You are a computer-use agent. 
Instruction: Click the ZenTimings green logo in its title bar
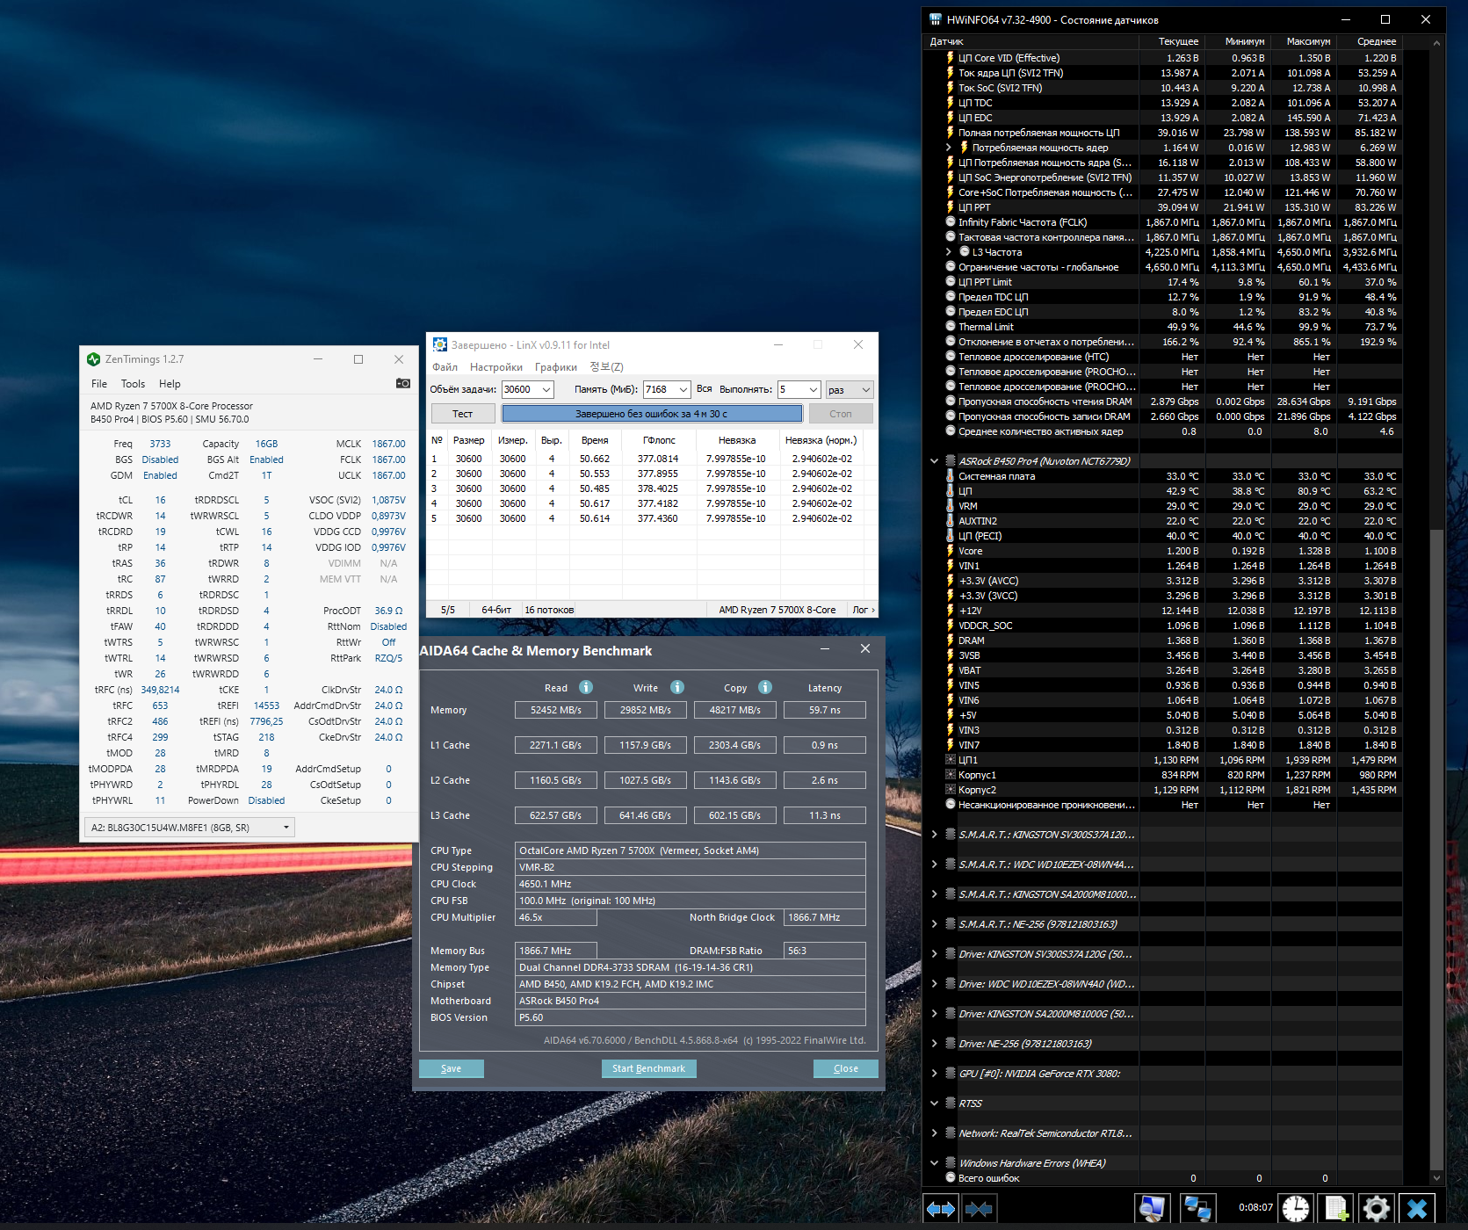(94, 359)
